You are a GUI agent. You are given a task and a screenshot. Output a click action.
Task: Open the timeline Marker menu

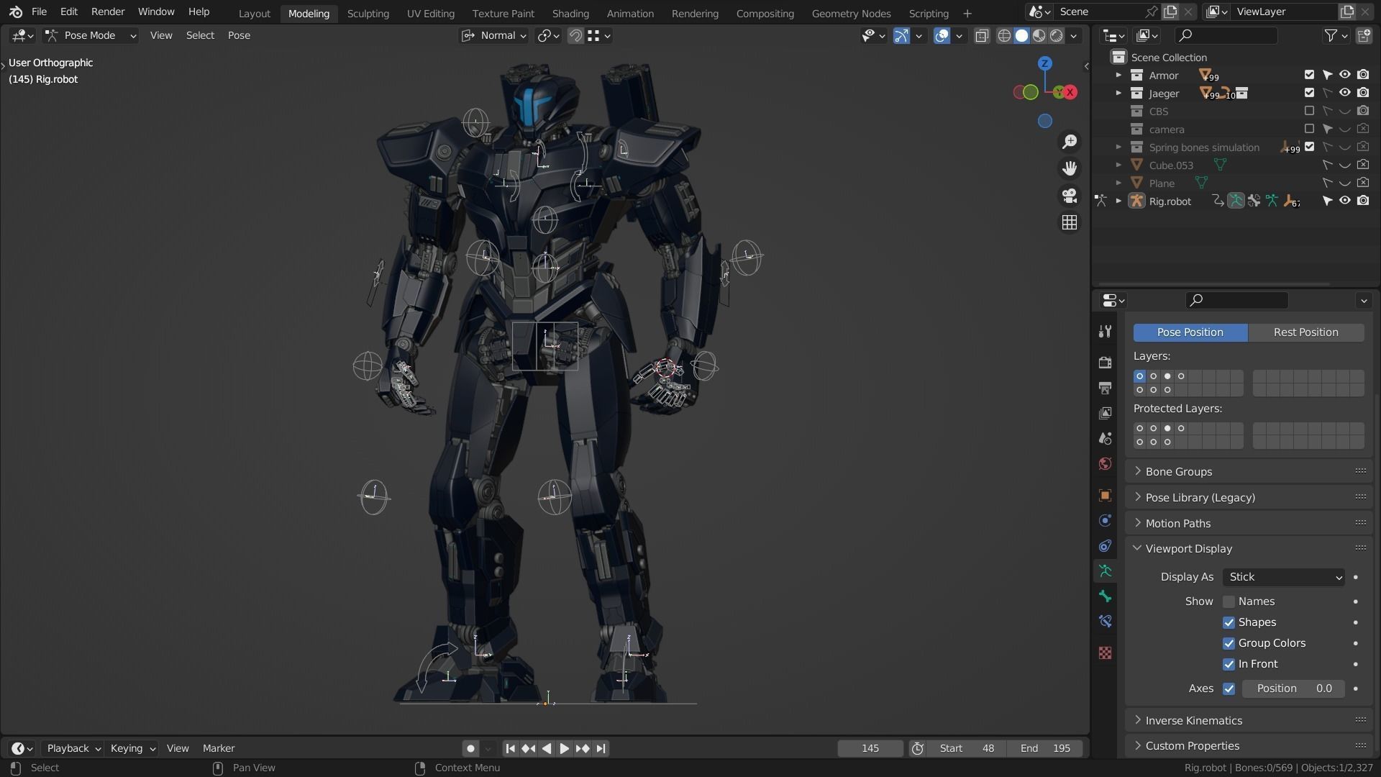[219, 748]
